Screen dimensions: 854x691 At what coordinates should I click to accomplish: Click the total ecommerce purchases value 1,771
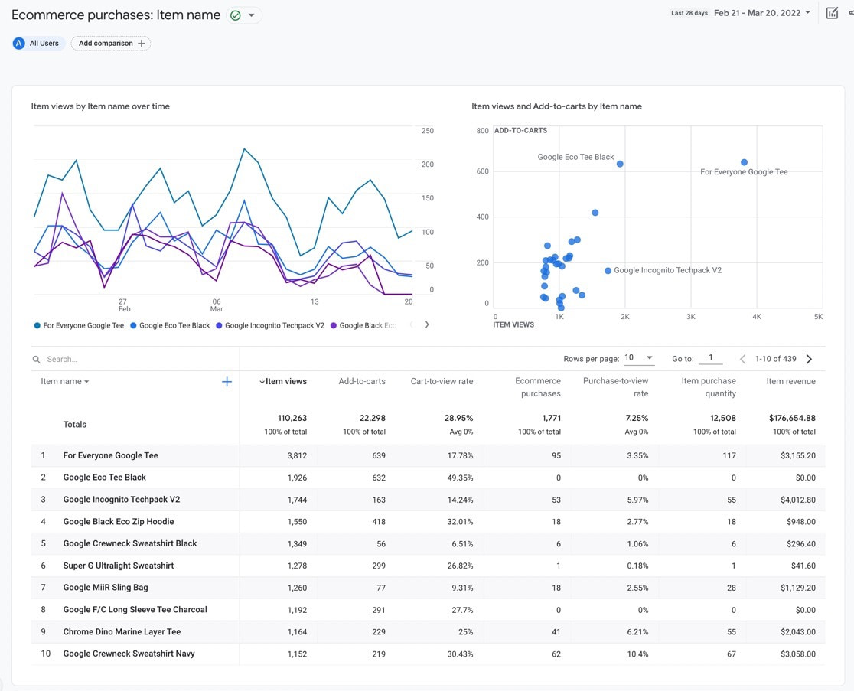click(551, 418)
